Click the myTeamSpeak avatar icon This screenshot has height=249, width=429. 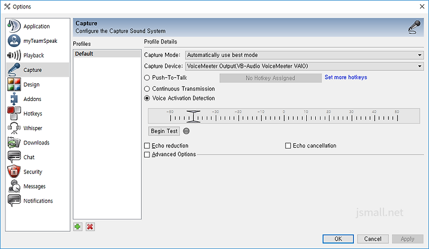(14, 40)
